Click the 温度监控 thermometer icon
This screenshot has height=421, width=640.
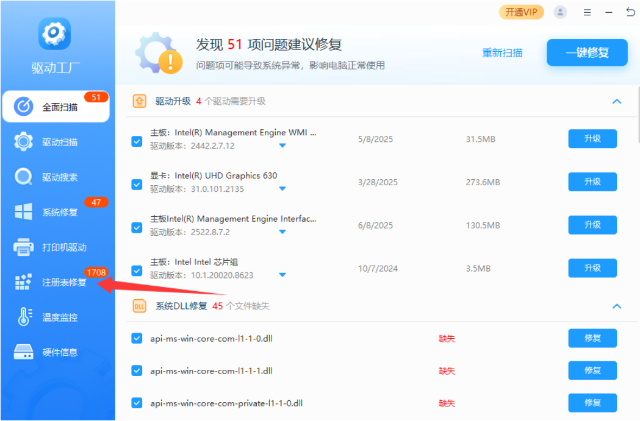(x=25, y=317)
